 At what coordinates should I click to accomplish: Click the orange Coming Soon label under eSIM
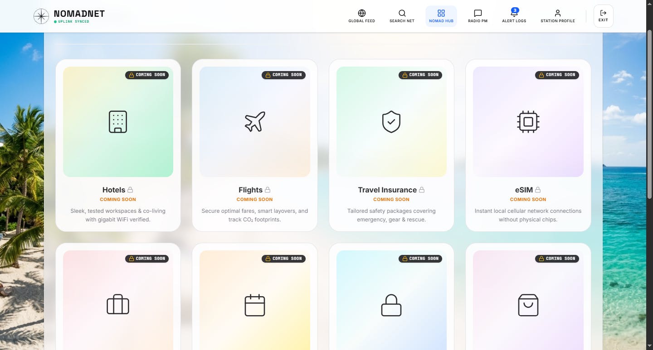528,199
